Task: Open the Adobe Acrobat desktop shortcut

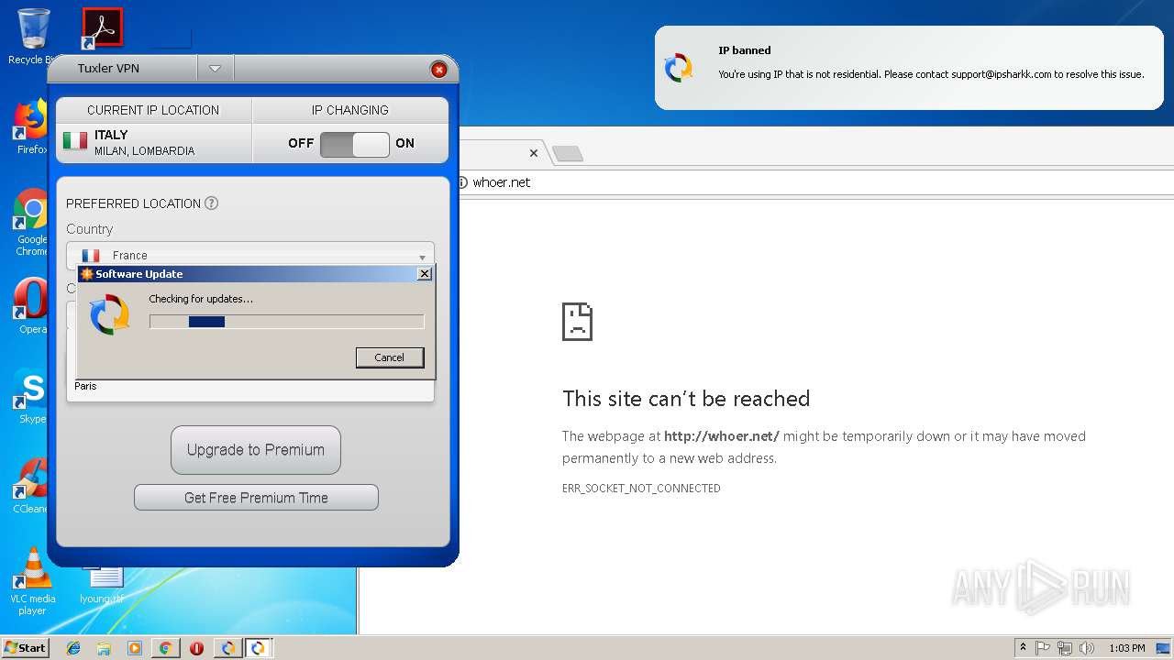Action: [102, 28]
